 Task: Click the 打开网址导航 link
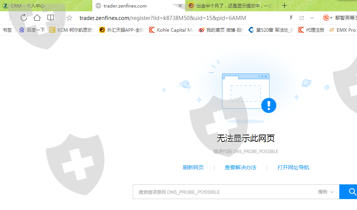pyautogui.click(x=293, y=167)
